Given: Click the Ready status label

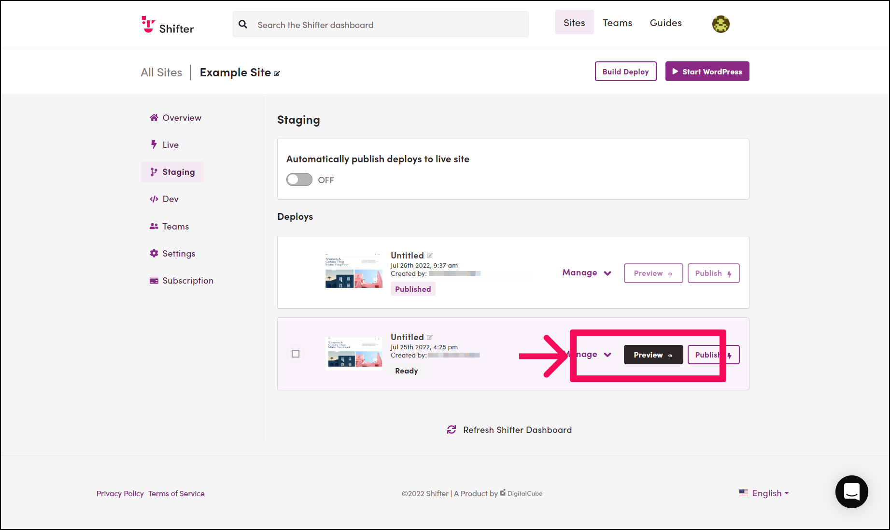Looking at the screenshot, I should (407, 371).
